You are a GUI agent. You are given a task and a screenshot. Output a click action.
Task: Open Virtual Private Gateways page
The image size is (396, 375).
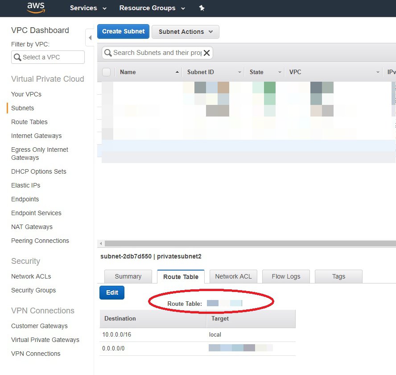coord(45,340)
